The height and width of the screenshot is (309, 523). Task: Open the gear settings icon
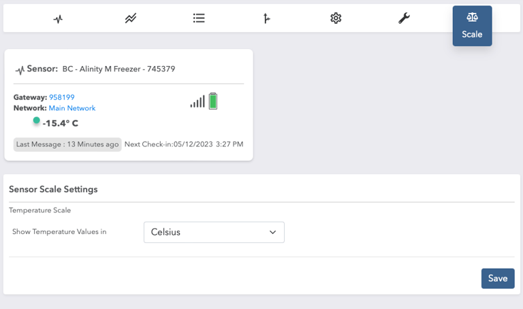336,18
